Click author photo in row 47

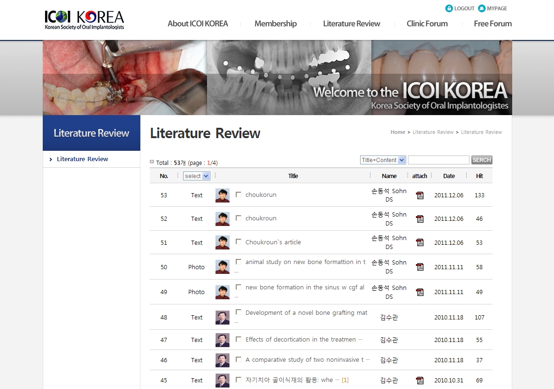[223, 340]
